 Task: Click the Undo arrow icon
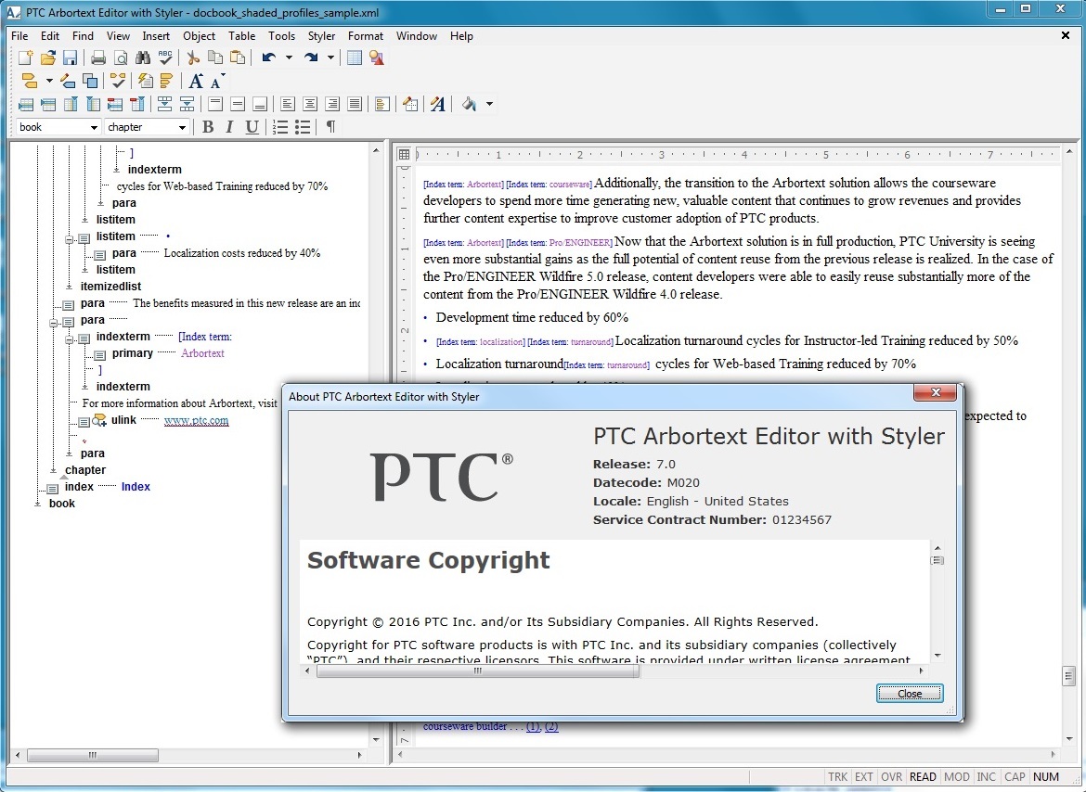click(x=269, y=58)
